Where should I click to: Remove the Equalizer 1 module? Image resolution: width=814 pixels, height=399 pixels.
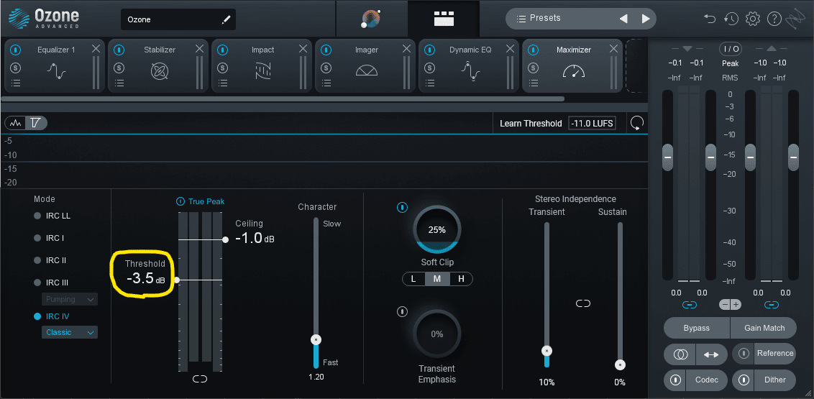[96, 49]
